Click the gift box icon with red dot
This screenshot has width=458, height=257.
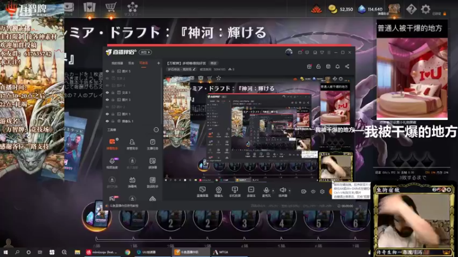[x=309, y=66]
